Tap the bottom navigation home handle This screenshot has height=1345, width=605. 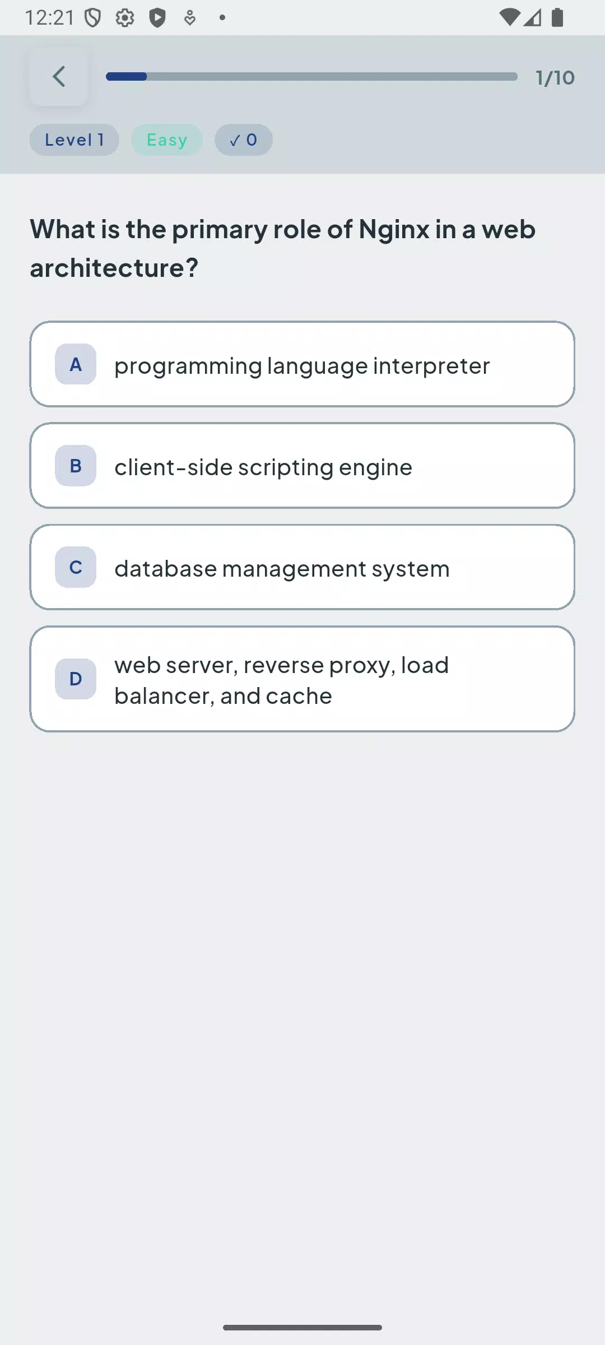(302, 1328)
